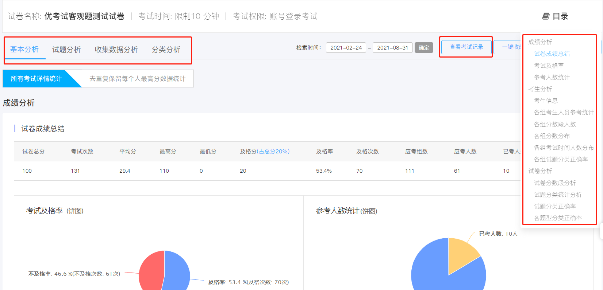Click the 应考组数 column header
The image size is (603, 290).
416,151
